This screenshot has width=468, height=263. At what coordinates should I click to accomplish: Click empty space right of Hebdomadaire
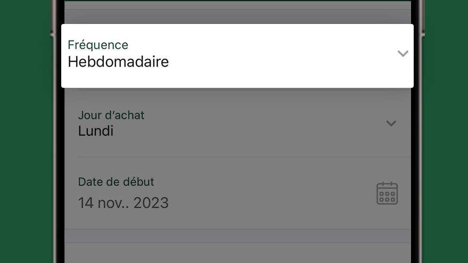(x=281, y=62)
